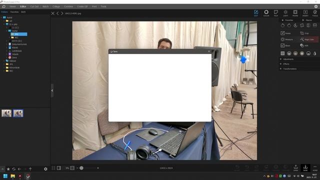Select the highlighted second thumbnail
The height and width of the screenshot is (180, 320).
coord(18,113)
